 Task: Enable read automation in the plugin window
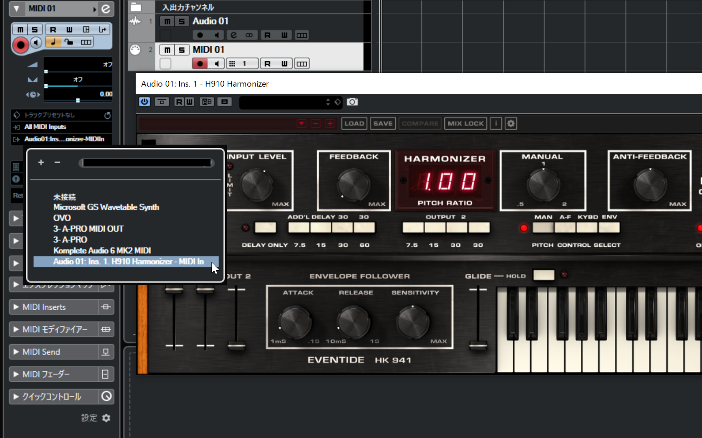point(179,102)
